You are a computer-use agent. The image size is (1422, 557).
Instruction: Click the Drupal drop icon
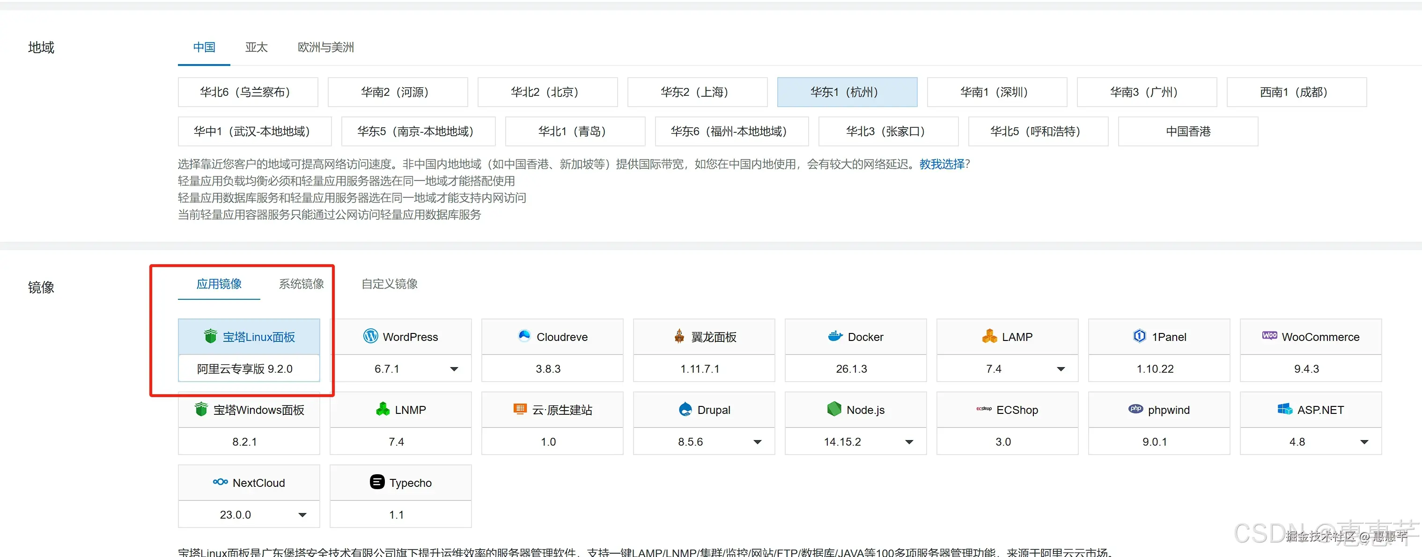[685, 409]
